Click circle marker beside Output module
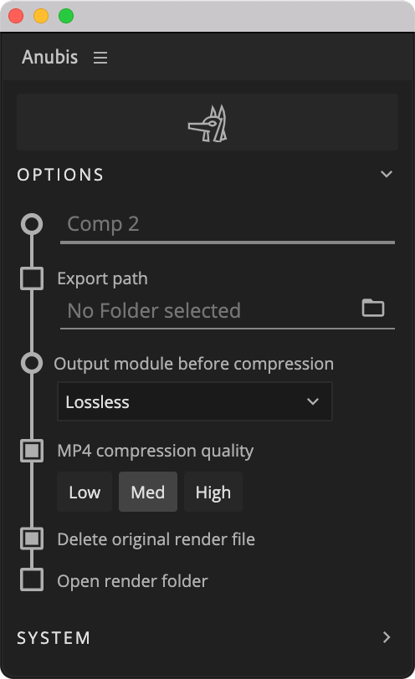 coord(32,363)
